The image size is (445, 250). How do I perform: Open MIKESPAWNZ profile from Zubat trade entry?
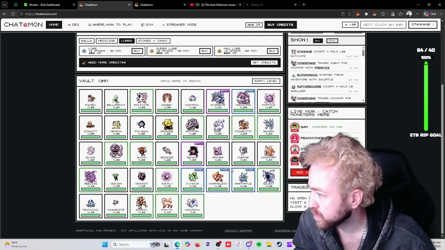coord(306,63)
